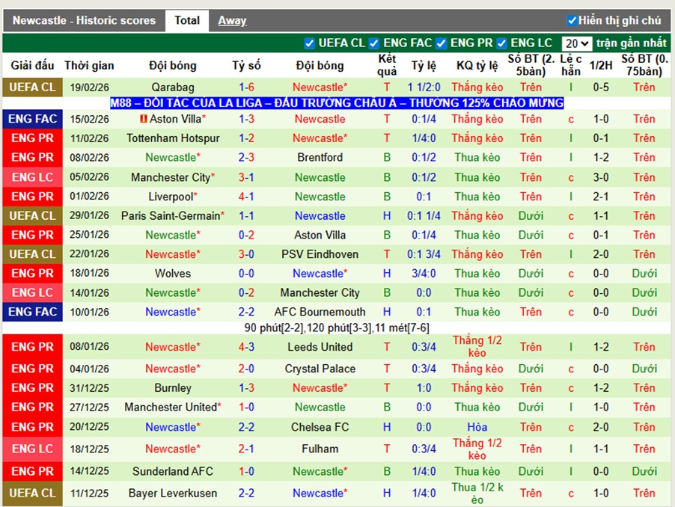Viewport: 675px width, 507px height.
Task: Click the 'Kết quả' column header
Action: [x=387, y=65]
